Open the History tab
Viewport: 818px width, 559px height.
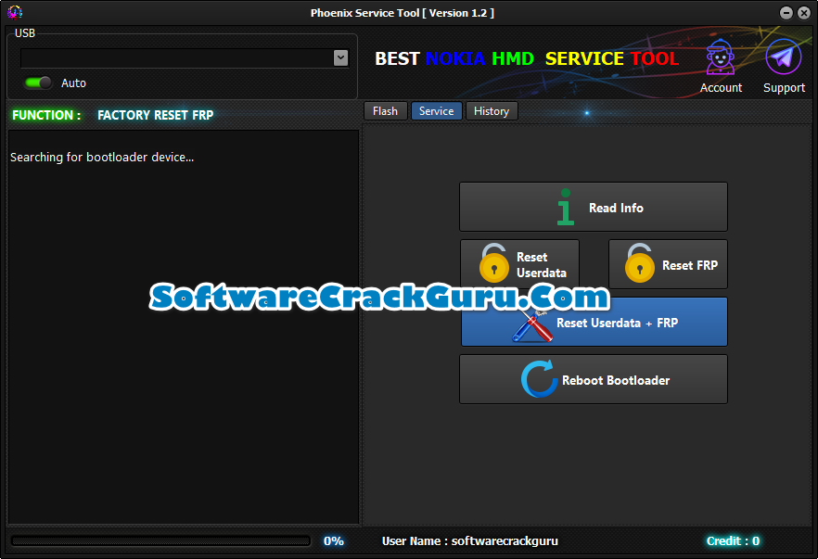pyautogui.click(x=492, y=111)
